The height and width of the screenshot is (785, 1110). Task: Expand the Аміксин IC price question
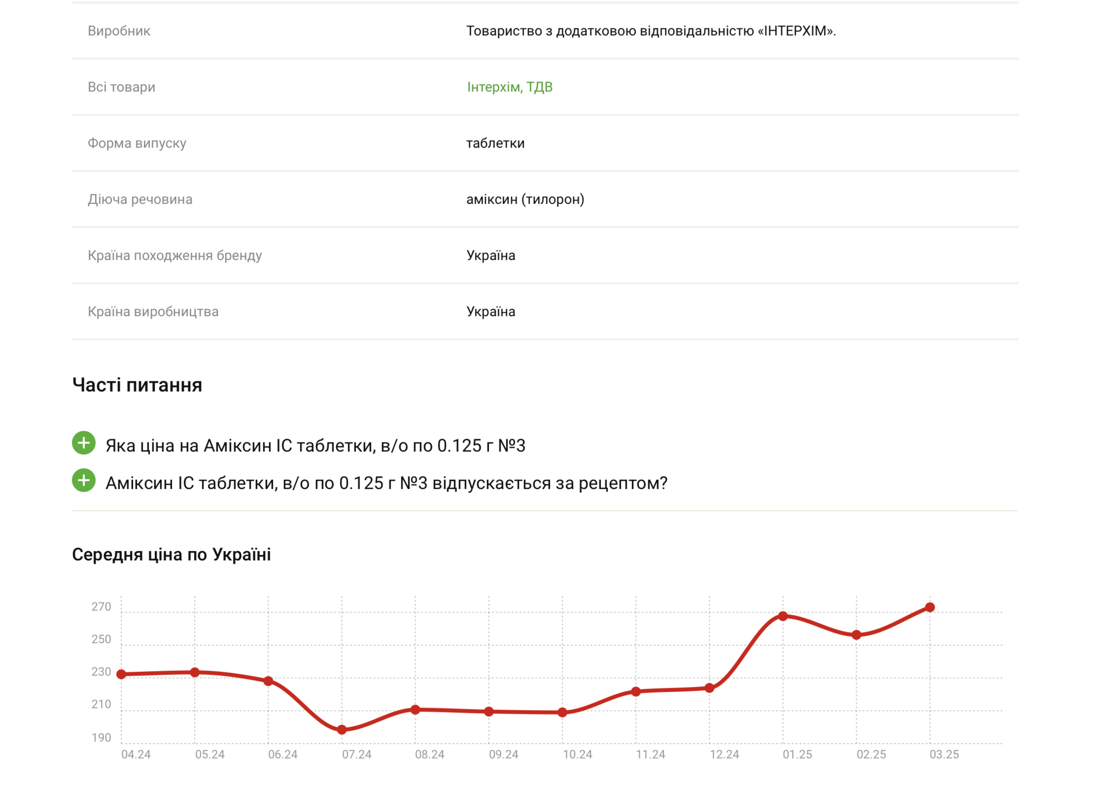click(84, 443)
